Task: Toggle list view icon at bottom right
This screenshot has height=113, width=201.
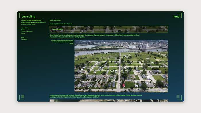Action: 178,96
